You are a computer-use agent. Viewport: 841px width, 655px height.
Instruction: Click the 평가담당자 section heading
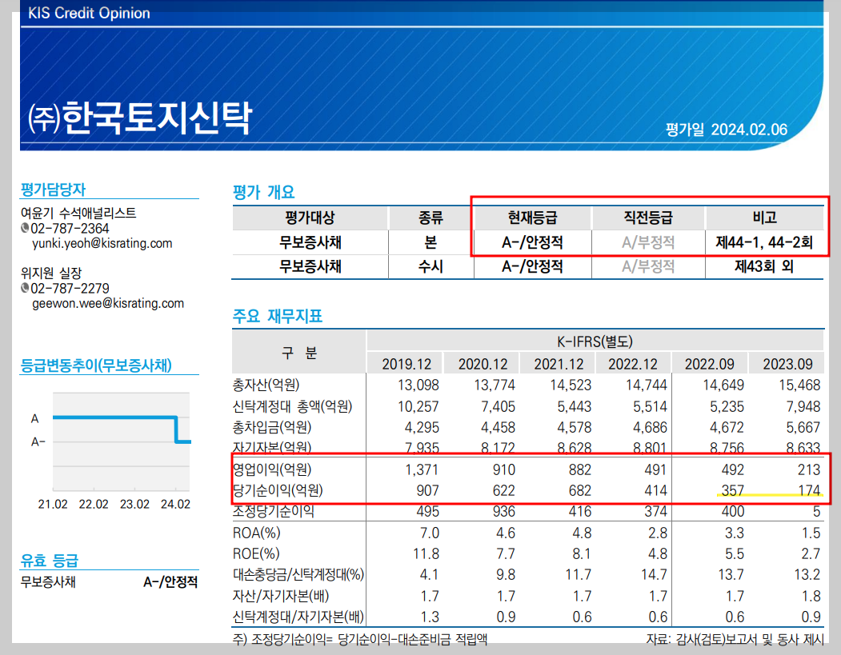[x=53, y=190]
